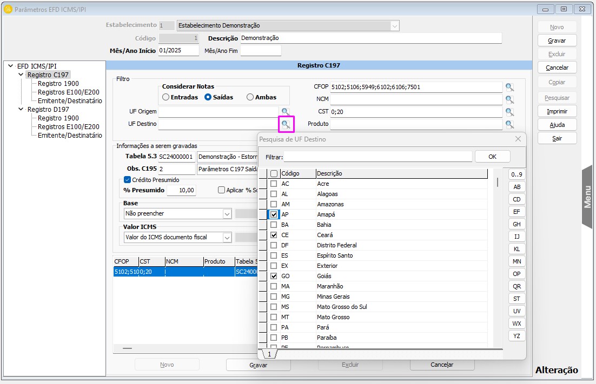The image size is (596, 384).
Task: Click the UF Origem search magnifier icon
Action: click(285, 112)
